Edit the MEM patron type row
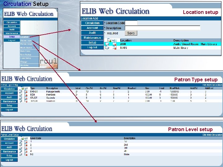This screenshot has width=223, height=167. pos(21,95)
